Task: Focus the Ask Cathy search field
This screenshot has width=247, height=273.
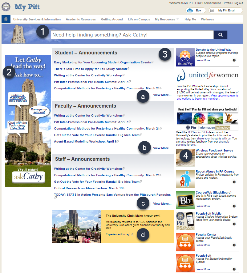Action: click(x=132, y=35)
